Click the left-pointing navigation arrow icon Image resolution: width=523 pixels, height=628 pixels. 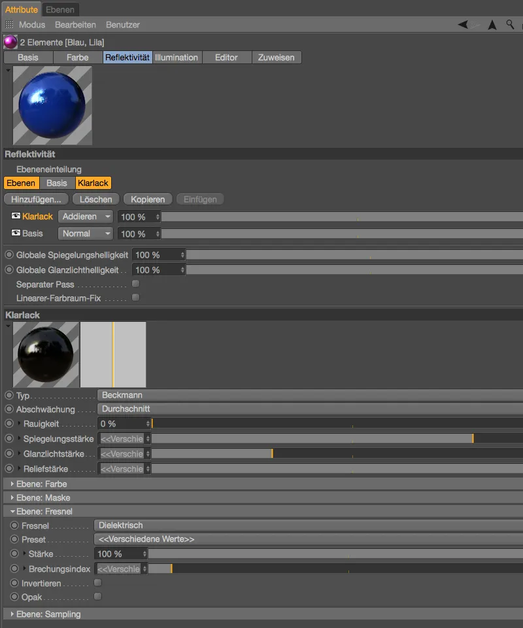(462, 24)
